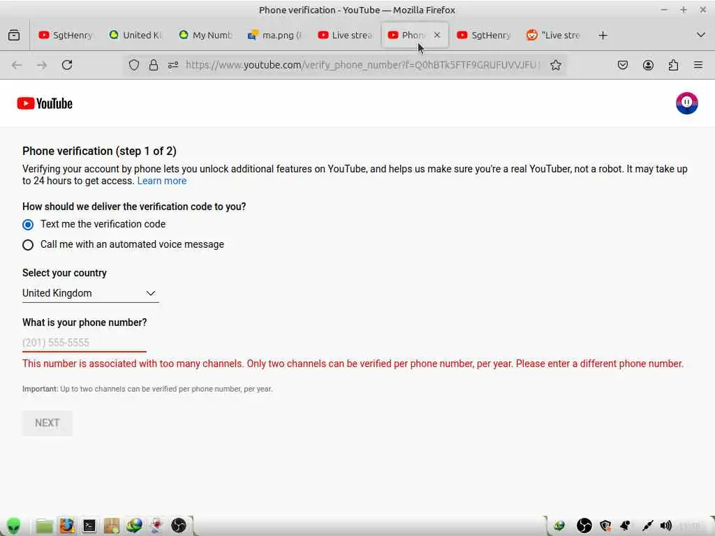Switch to My Numb tab

click(x=206, y=35)
